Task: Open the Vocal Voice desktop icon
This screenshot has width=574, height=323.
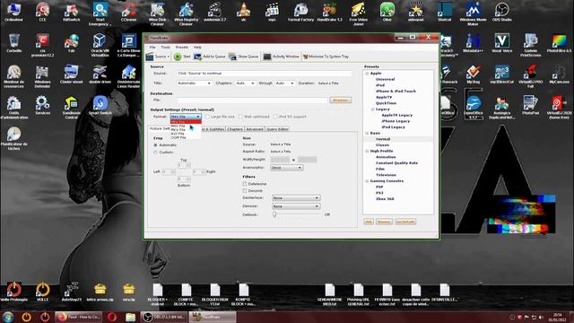Action: [501, 43]
